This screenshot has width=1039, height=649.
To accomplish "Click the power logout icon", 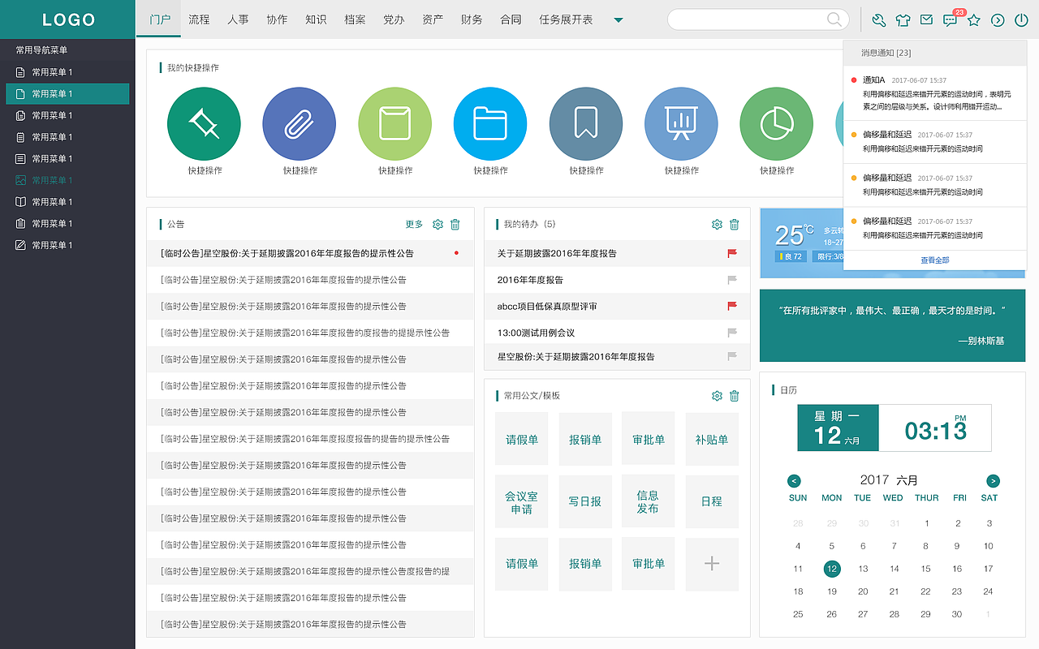I will 1021,20.
